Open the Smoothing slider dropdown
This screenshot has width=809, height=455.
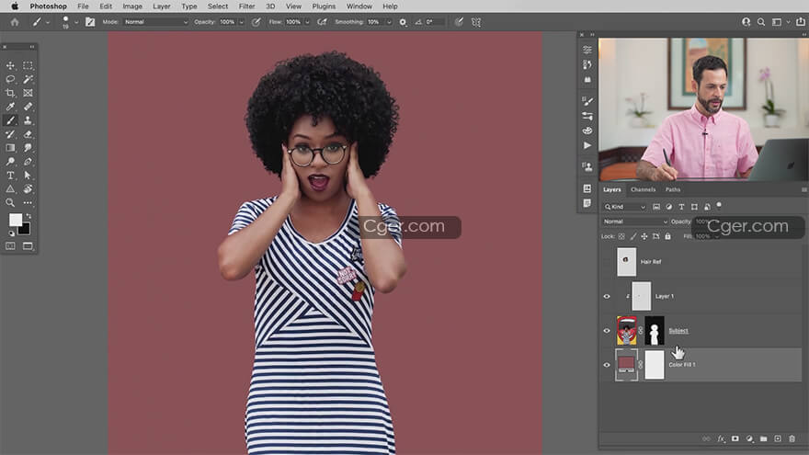pos(389,22)
